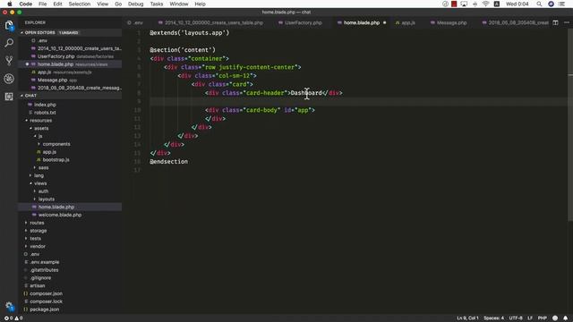Open the Search view in activity bar

9,43
